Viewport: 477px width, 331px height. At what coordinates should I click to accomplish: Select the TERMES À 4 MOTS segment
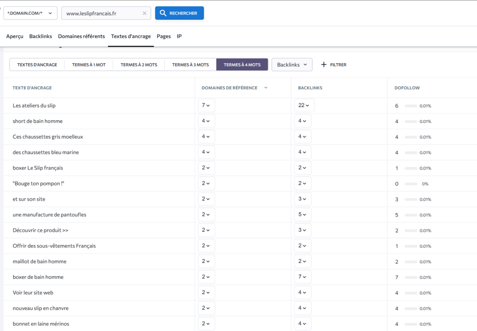coord(242,65)
